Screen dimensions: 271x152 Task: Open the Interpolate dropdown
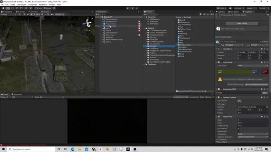pyautogui.click(x=253, y=134)
